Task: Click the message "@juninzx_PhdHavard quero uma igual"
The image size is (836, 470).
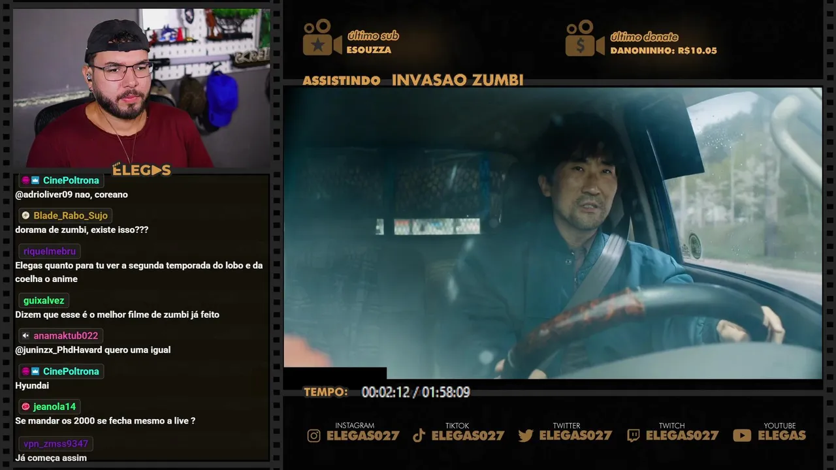Action: coord(93,350)
